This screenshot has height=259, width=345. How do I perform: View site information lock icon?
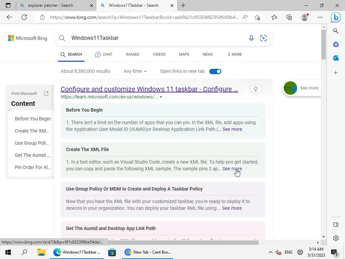tap(42, 17)
